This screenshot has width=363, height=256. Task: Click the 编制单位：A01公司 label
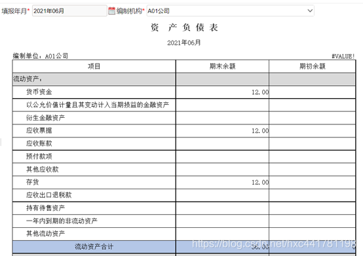click(x=41, y=56)
